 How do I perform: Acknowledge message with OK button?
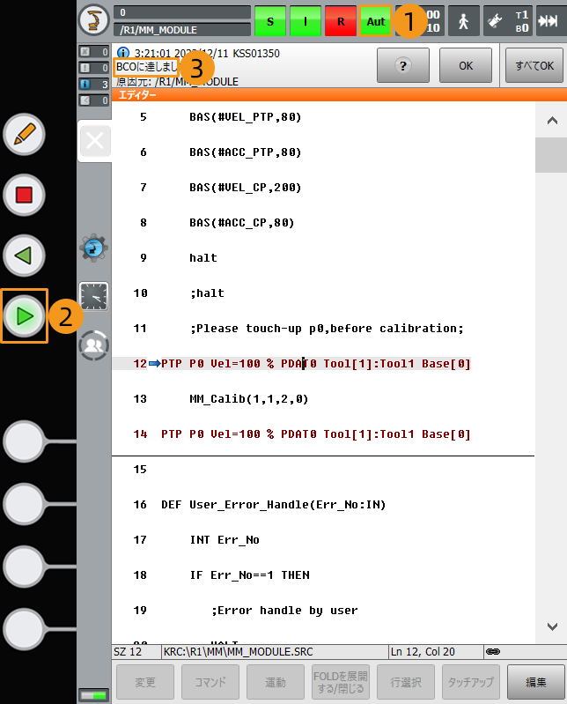[466, 65]
